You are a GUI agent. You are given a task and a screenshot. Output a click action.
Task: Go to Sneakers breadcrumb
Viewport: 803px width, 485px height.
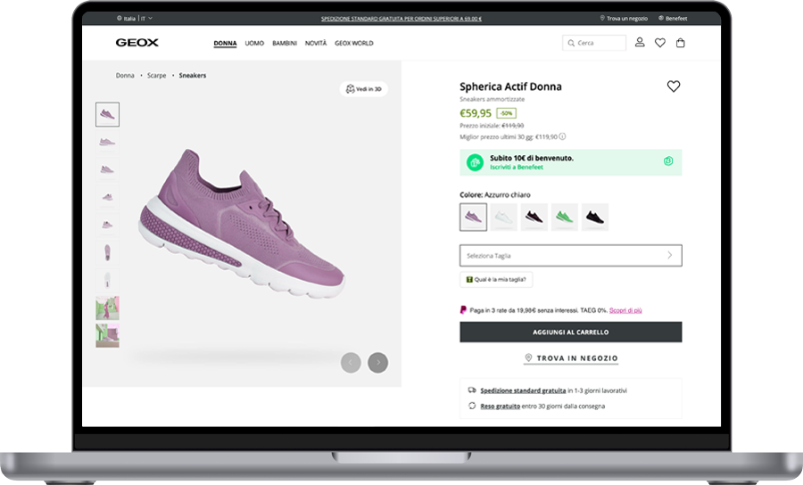(x=193, y=75)
